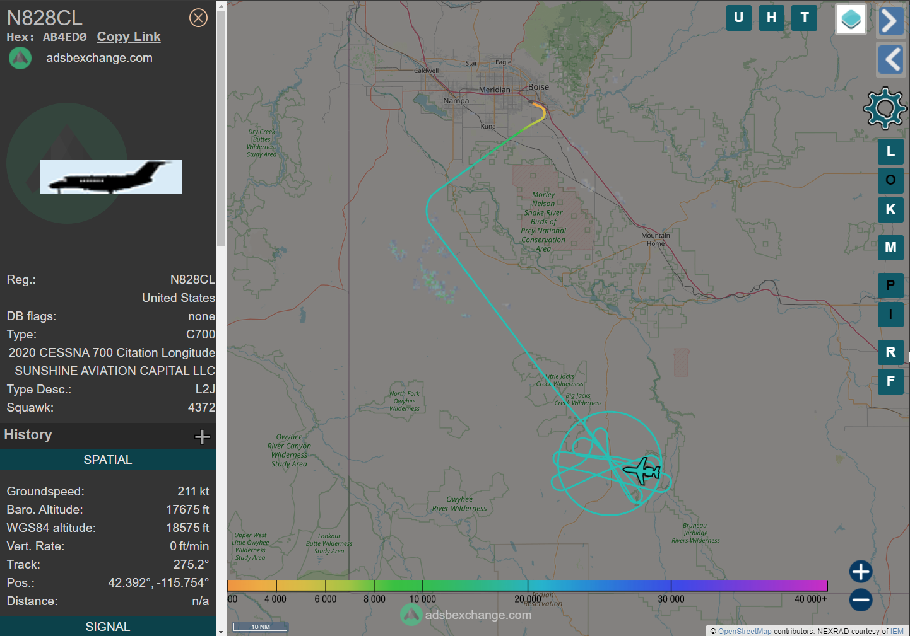Click the Nampa label on the map

point(456,101)
